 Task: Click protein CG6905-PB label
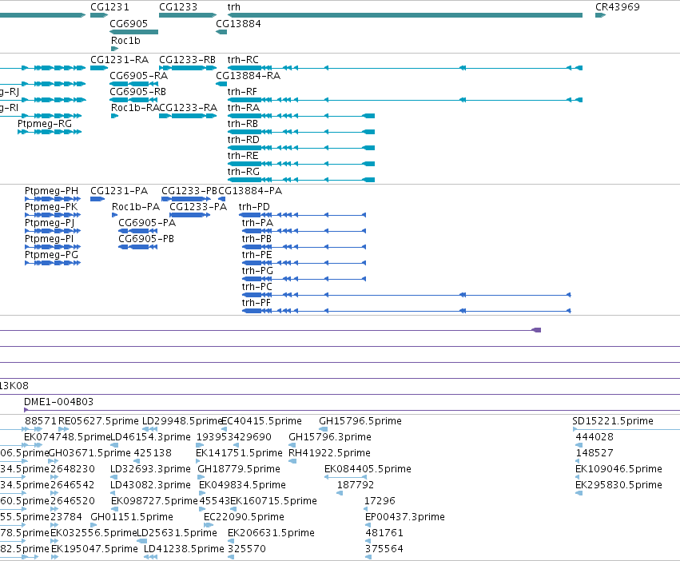(x=146, y=239)
